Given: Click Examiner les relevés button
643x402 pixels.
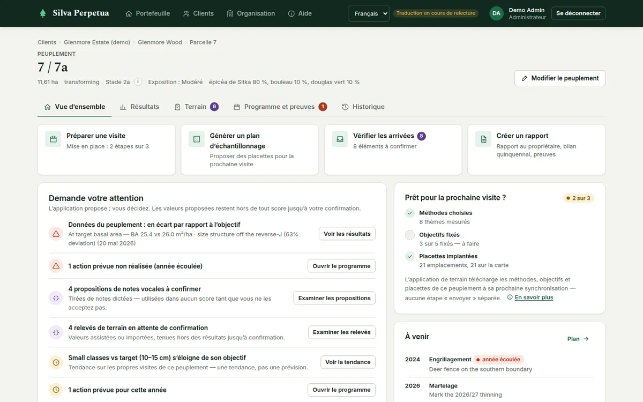Looking at the screenshot, I should pyautogui.click(x=342, y=332).
